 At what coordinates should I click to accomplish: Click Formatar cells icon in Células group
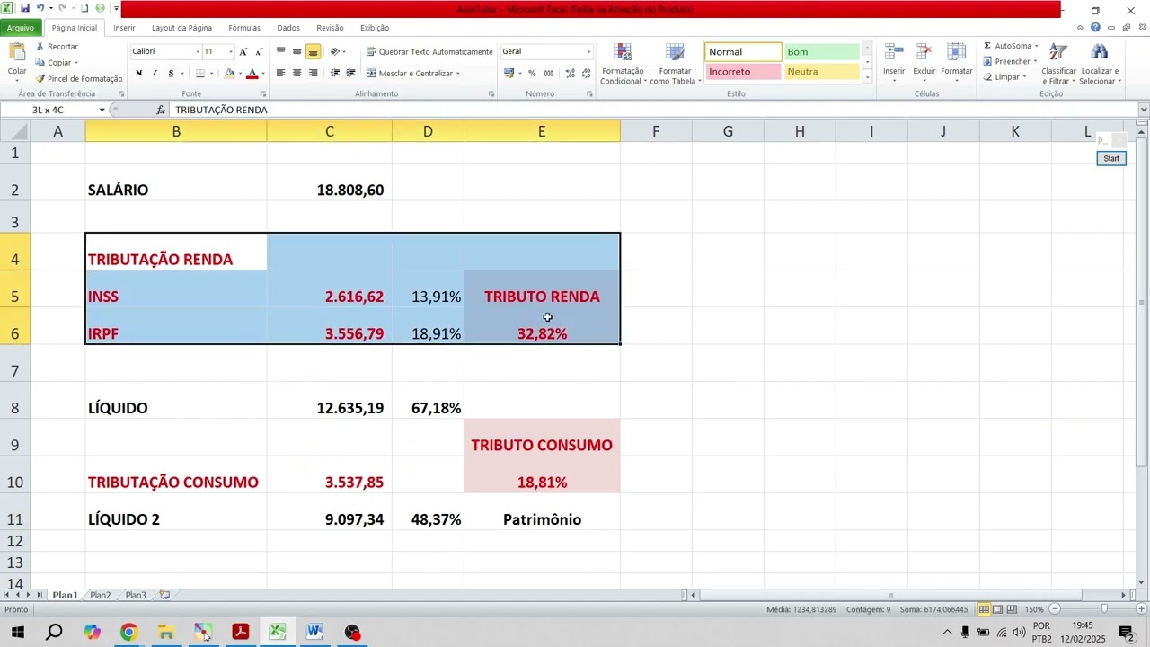(957, 53)
